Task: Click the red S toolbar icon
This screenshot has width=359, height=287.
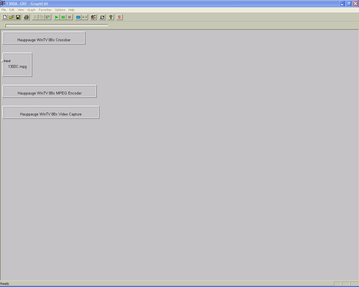Action: [119, 17]
